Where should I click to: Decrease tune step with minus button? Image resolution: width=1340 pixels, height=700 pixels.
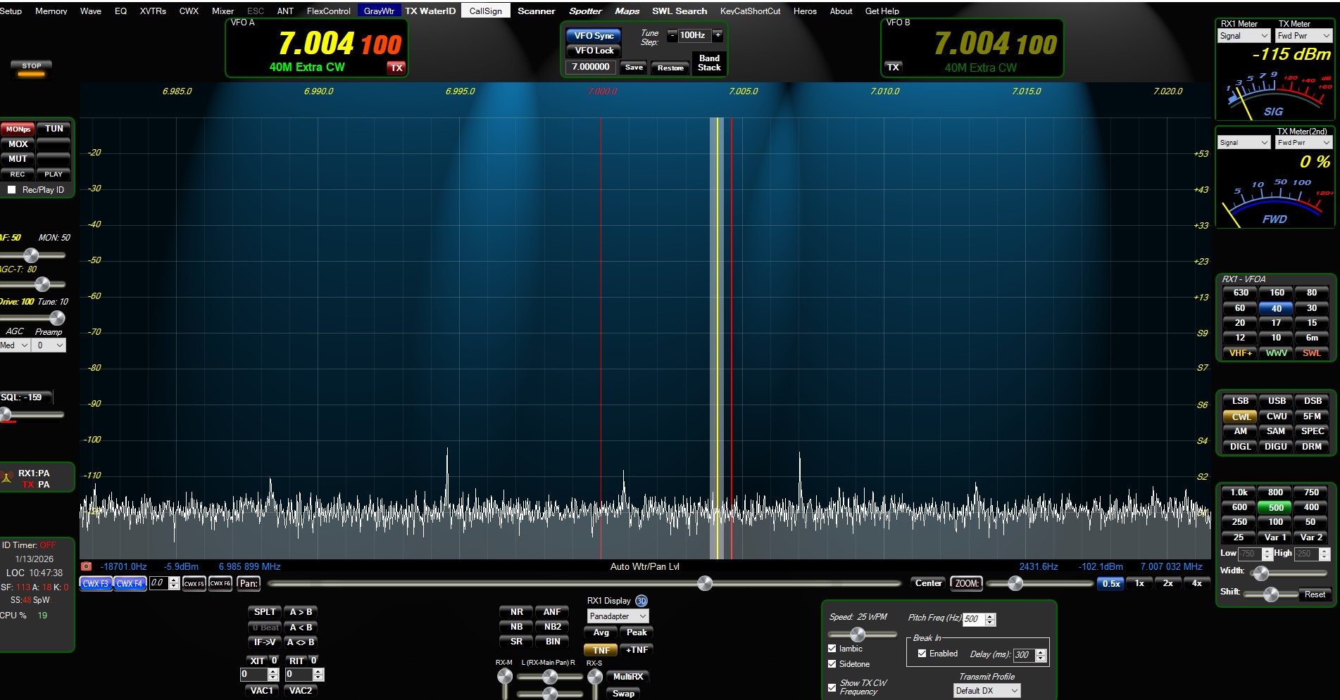click(672, 35)
